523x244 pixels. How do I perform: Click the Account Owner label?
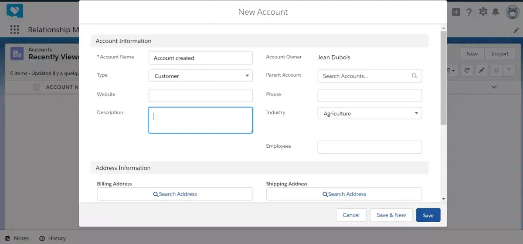[284, 57]
